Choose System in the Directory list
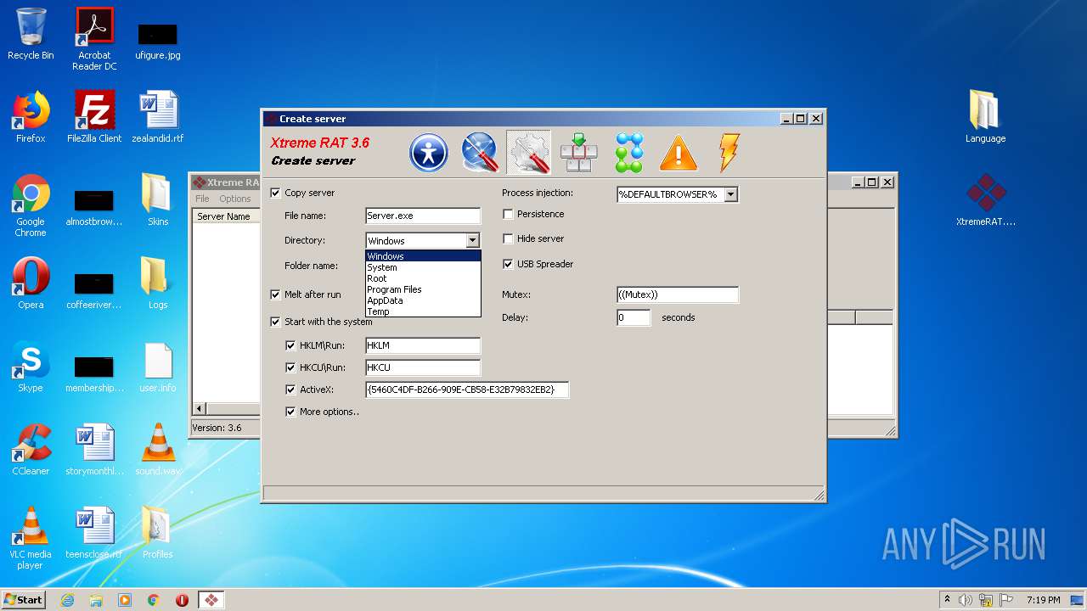The width and height of the screenshot is (1087, 611). (x=423, y=267)
